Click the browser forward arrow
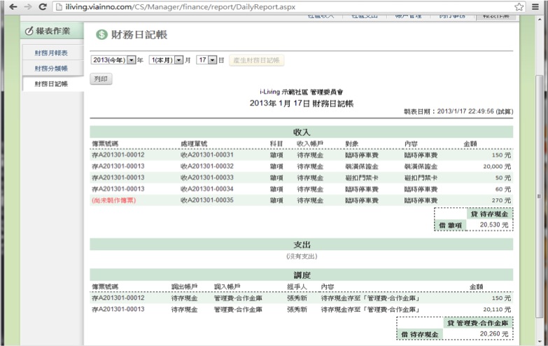The image size is (548, 346). click(28, 6)
